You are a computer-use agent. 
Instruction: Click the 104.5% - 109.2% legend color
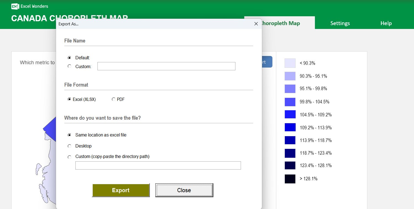point(290,114)
